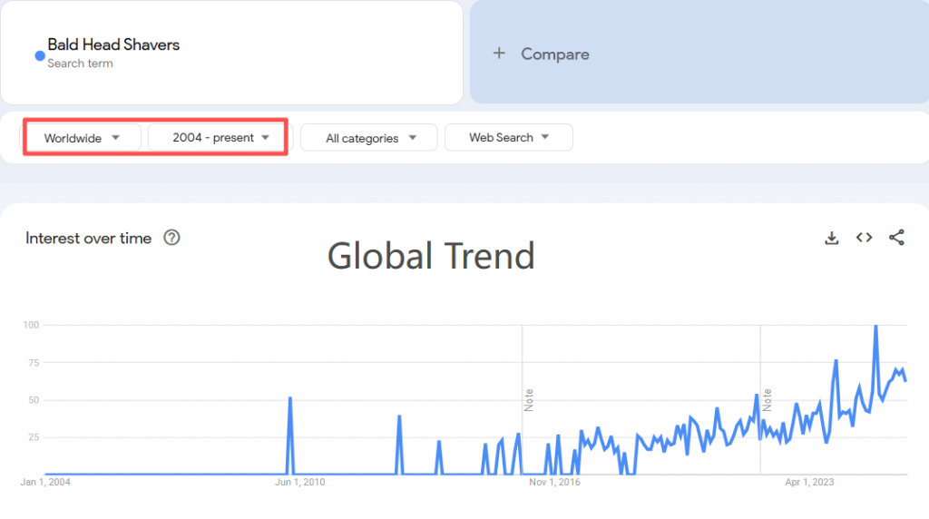Screen dimensions: 929x519
Task: Click the Jun 1, 2010 spike on the chart
Action: coord(289,398)
